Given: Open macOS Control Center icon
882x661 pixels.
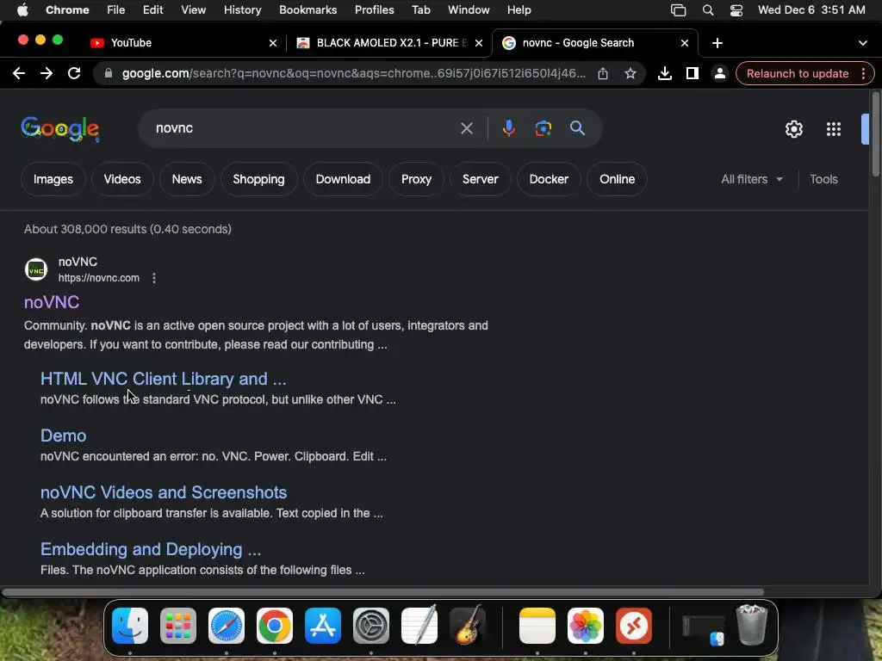Looking at the screenshot, I should pyautogui.click(x=736, y=10).
